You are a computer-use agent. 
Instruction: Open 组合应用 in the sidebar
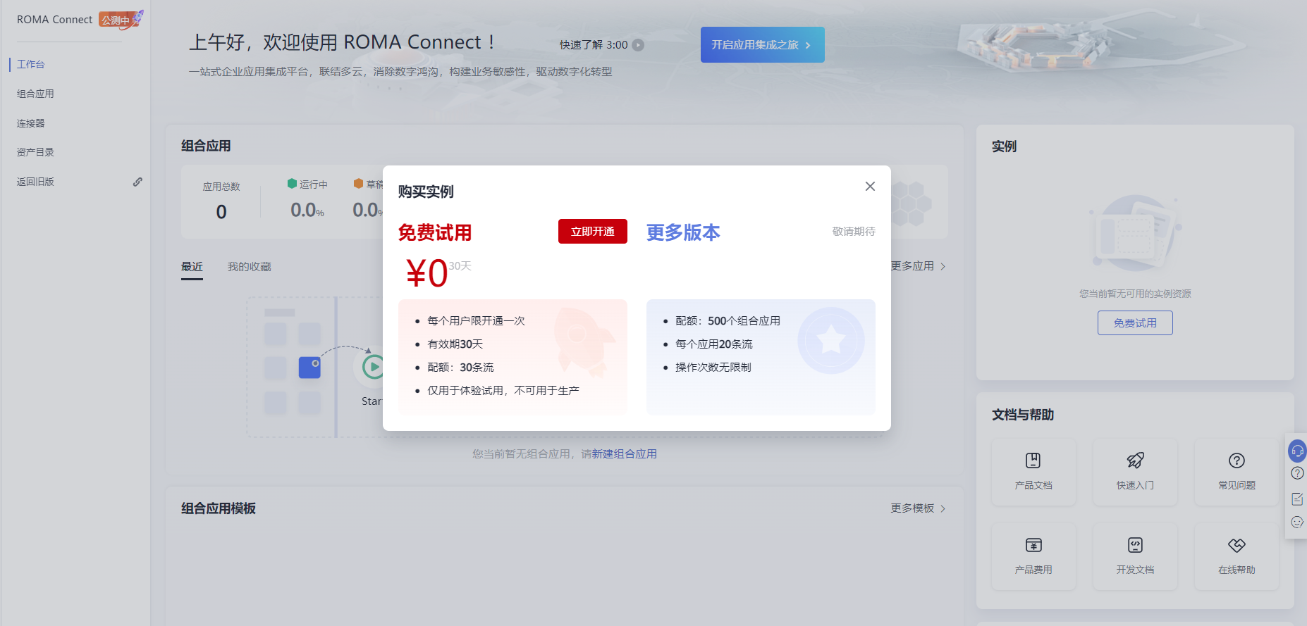coord(35,94)
